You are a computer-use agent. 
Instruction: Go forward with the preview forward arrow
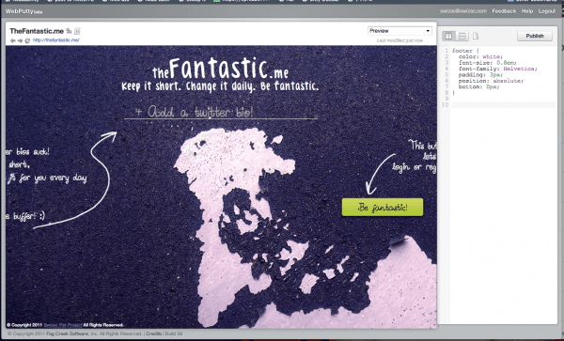[x=20, y=40]
